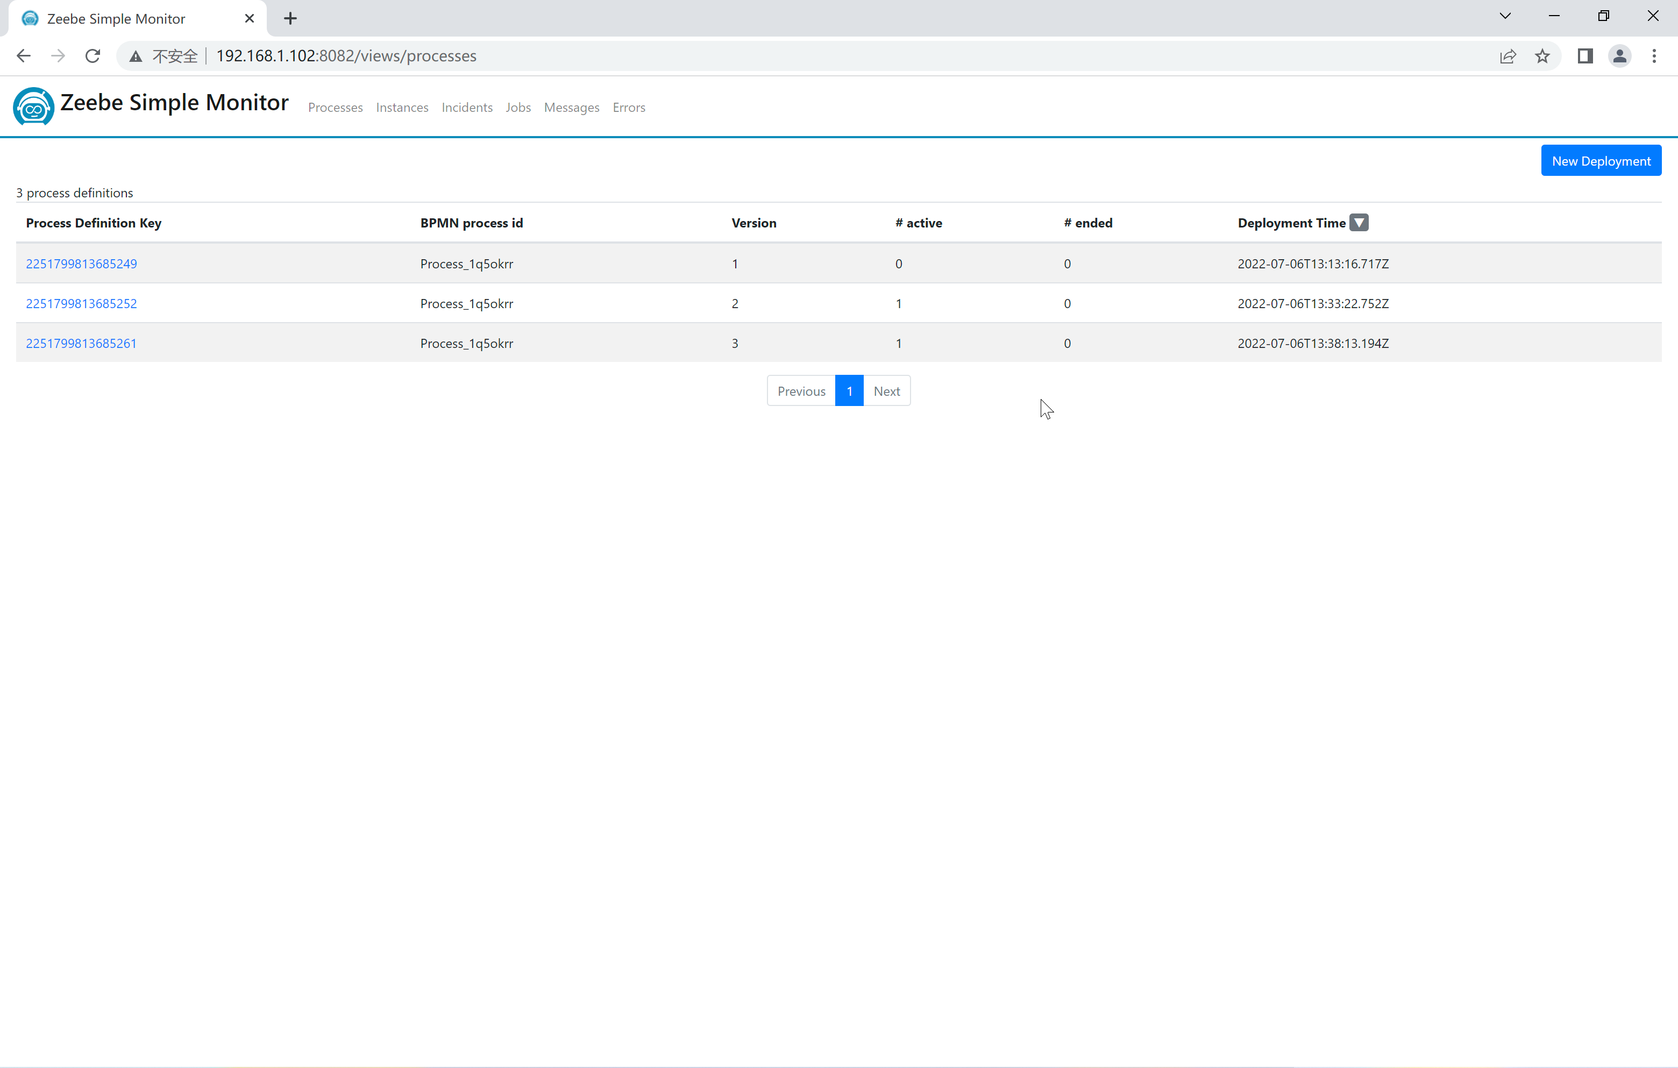Reload the page with refresh icon
This screenshot has width=1678, height=1068.
click(93, 56)
